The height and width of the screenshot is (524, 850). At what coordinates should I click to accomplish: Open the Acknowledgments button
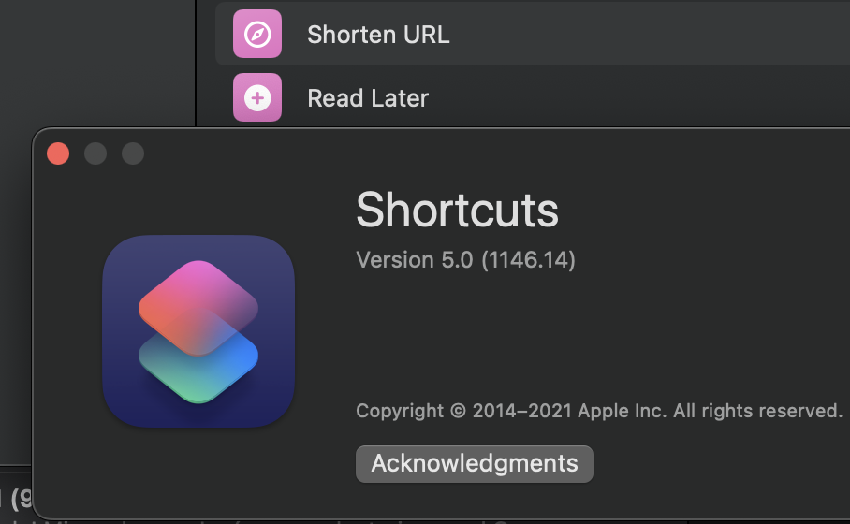coord(475,464)
